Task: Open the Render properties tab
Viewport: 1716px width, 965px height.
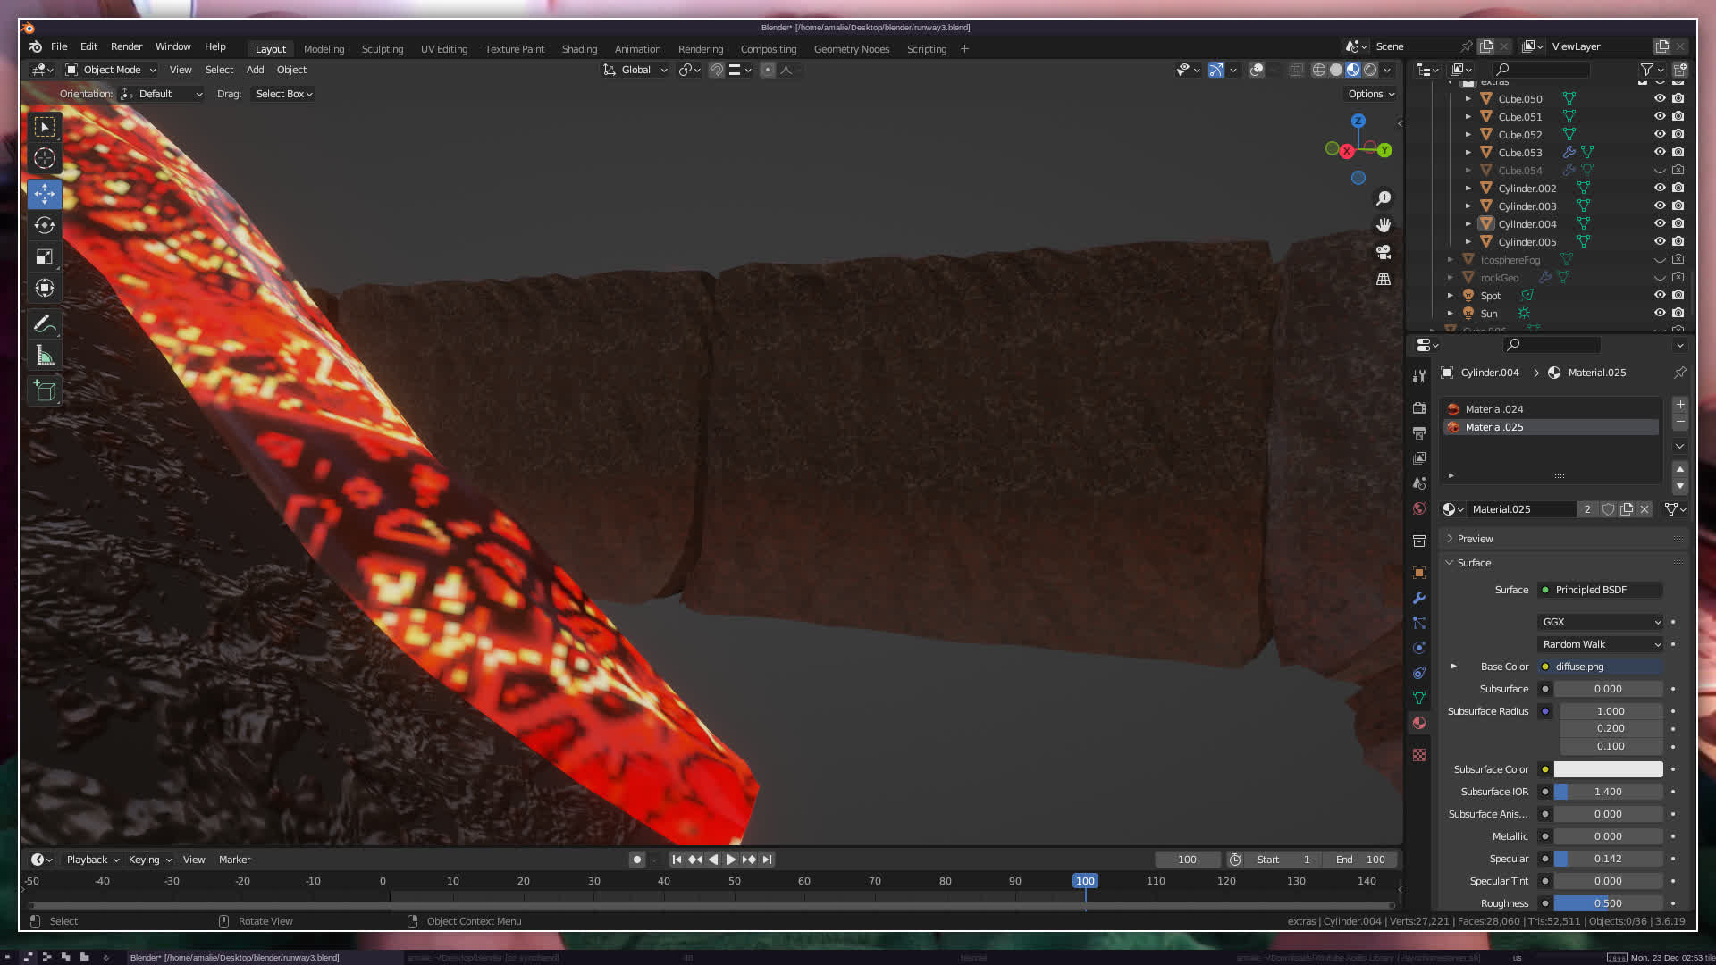Action: (x=1419, y=407)
